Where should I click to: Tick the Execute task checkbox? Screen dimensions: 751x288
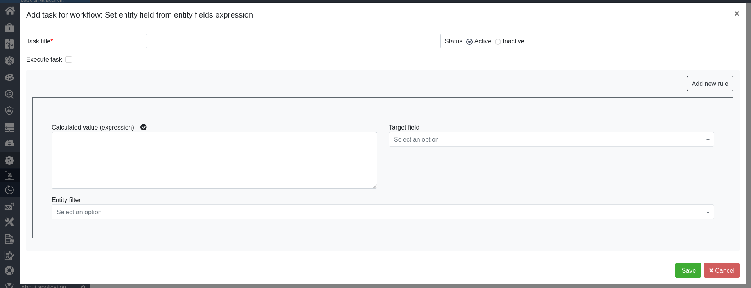[x=69, y=60]
